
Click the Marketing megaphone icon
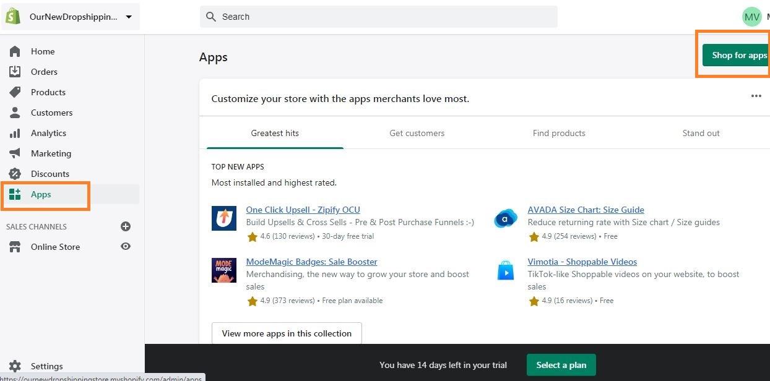pos(15,153)
